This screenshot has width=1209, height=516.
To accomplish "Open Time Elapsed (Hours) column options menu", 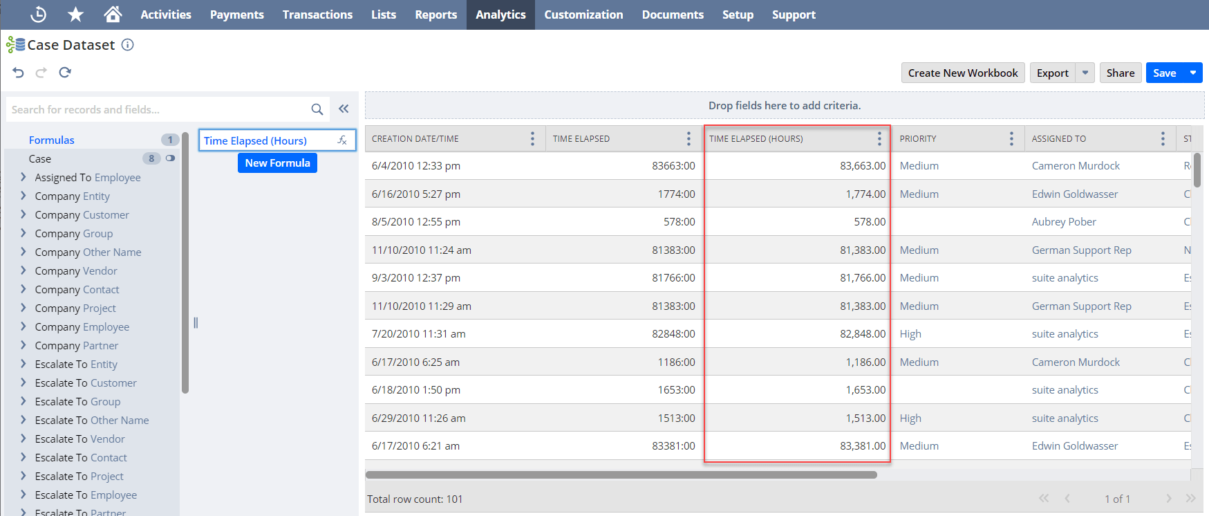I will [x=879, y=139].
